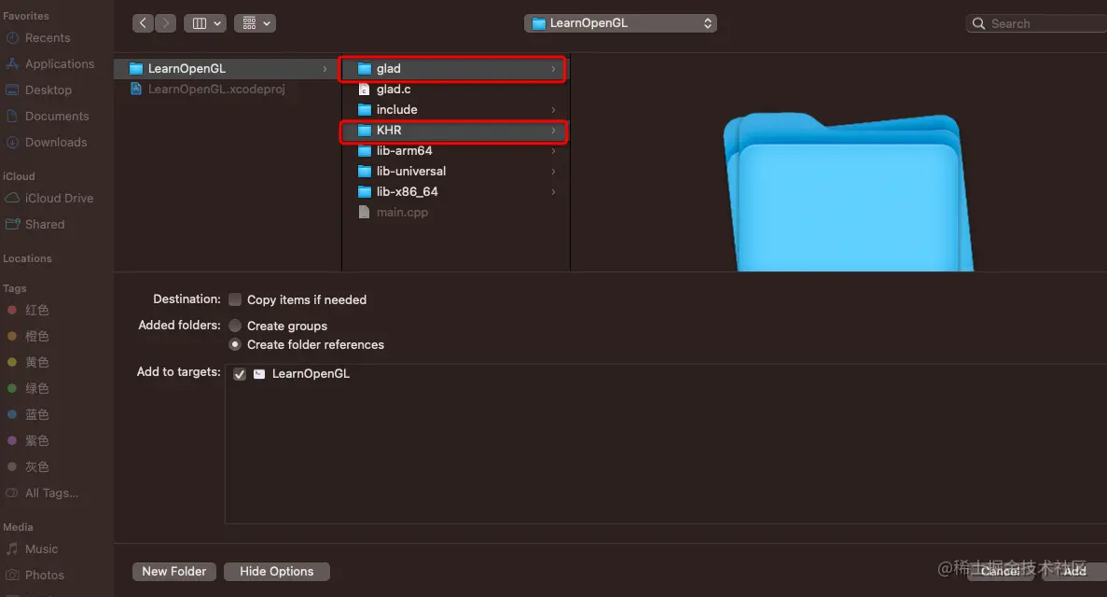Click the large folder preview image

847,192
